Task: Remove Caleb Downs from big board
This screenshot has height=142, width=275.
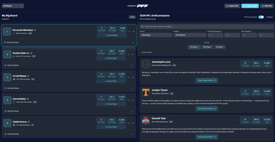Action: (133, 123)
